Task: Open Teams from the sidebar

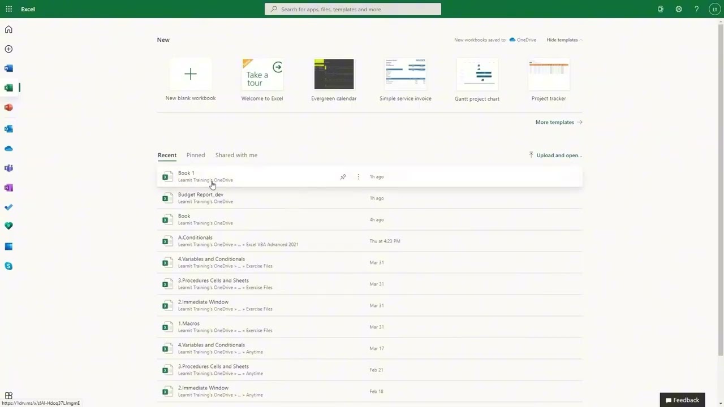Action: tap(8, 168)
